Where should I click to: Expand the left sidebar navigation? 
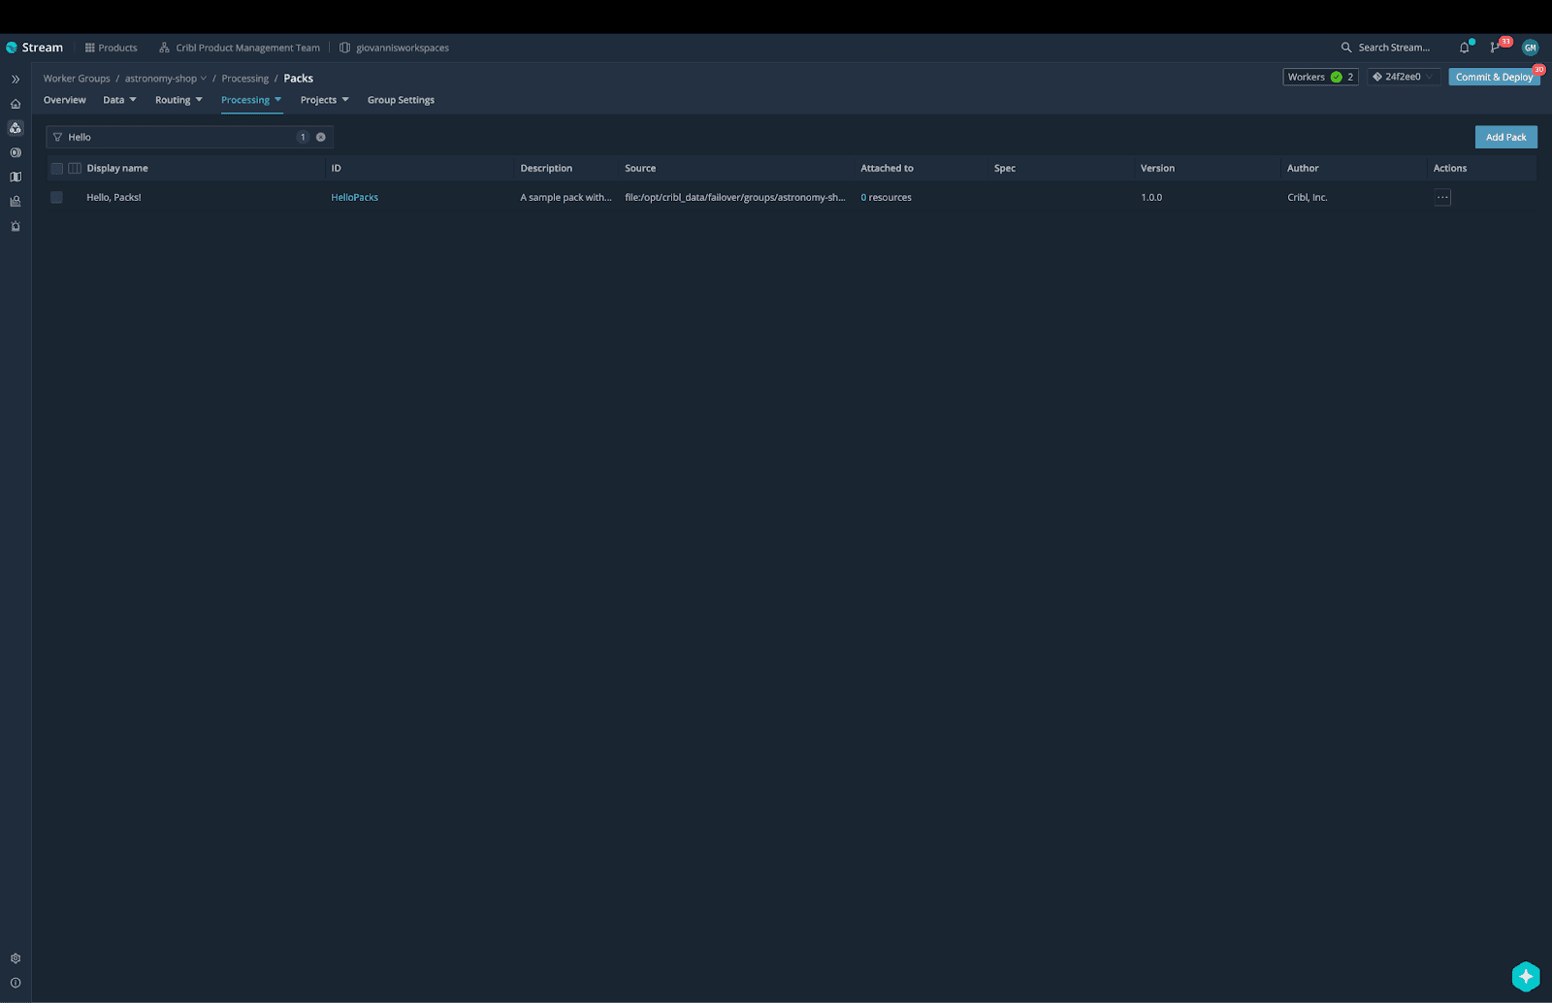coord(16,80)
